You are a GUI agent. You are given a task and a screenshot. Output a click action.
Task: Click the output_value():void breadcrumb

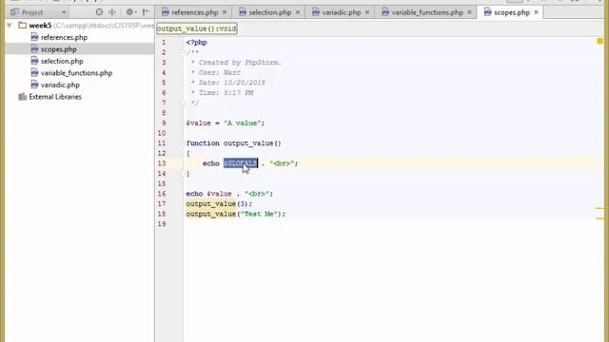pos(196,28)
